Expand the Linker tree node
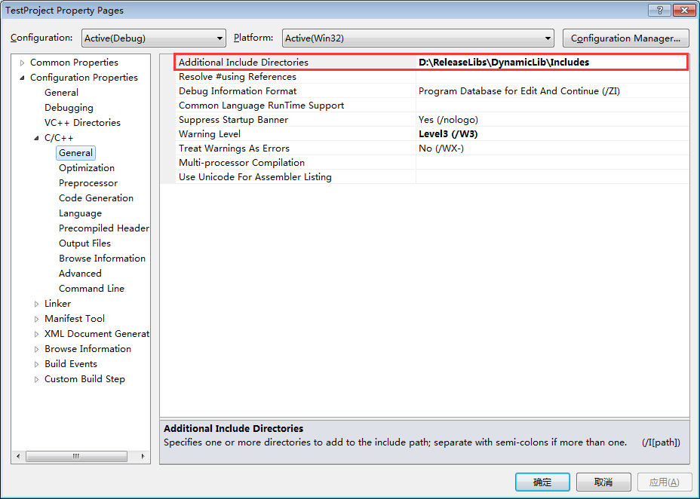This screenshot has height=499, width=700. click(36, 304)
